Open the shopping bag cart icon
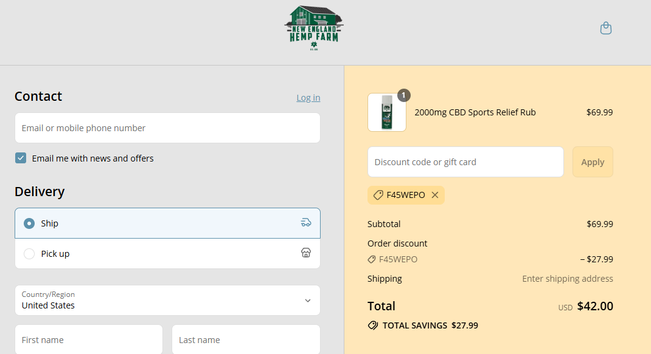The width and height of the screenshot is (651, 354). click(x=606, y=28)
